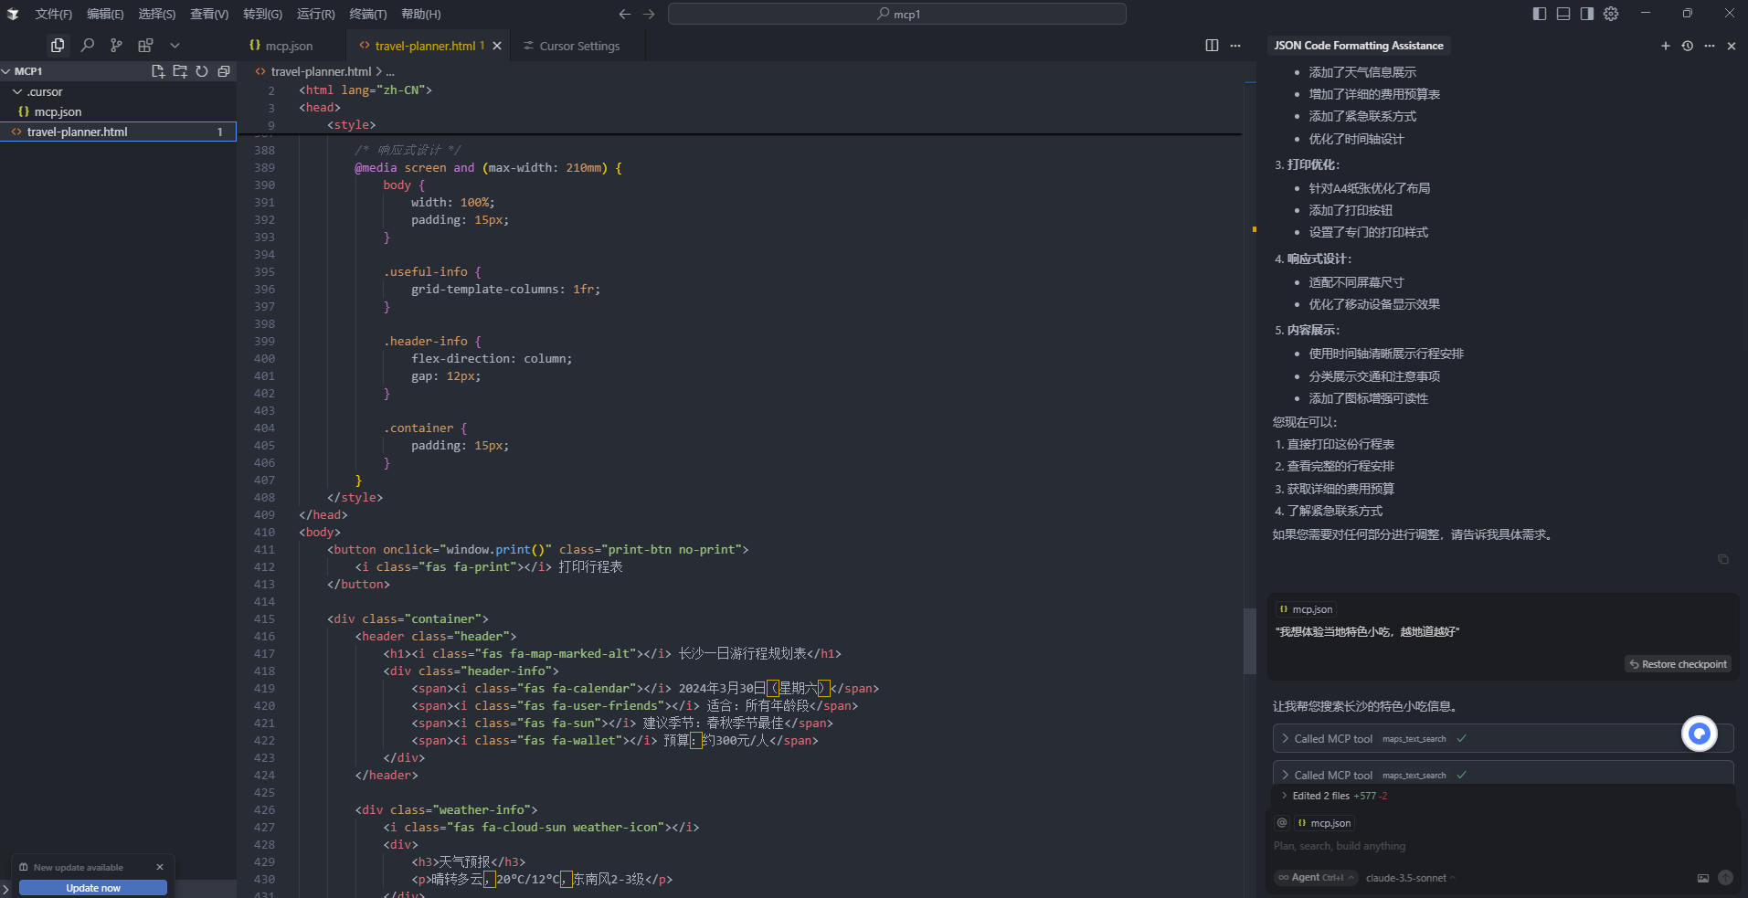The width and height of the screenshot is (1748, 898).
Task: Open the Extensions view
Action: coord(145,45)
